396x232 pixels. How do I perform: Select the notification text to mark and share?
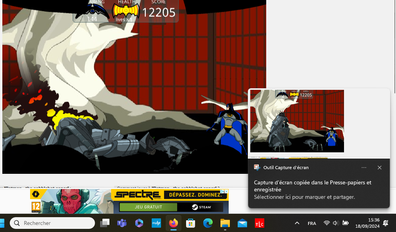tap(304, 197)
